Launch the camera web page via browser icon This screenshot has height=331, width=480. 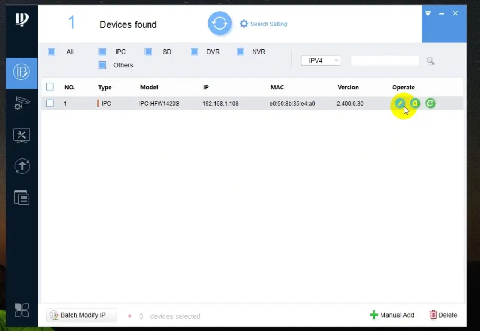tap(430, 103)
